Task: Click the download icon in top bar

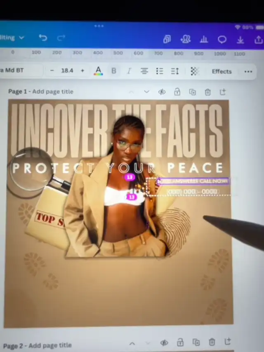Action: pyautogui.click(x=240, y=40)
